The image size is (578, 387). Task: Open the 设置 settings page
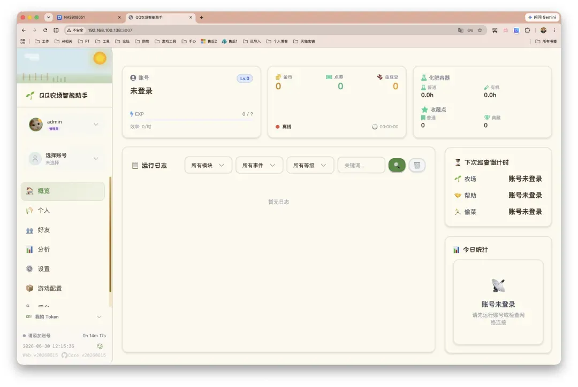click(x=63, y=269)
